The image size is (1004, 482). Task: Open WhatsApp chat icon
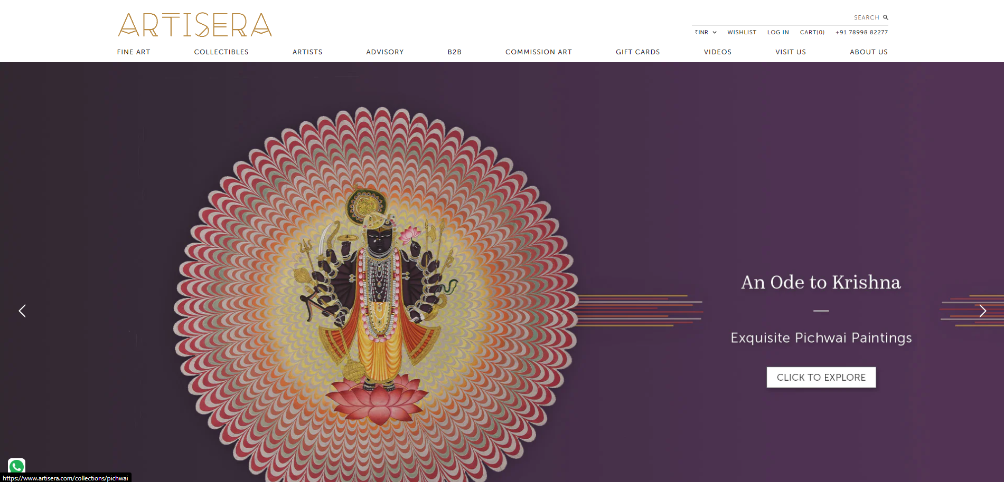[16, 466]
